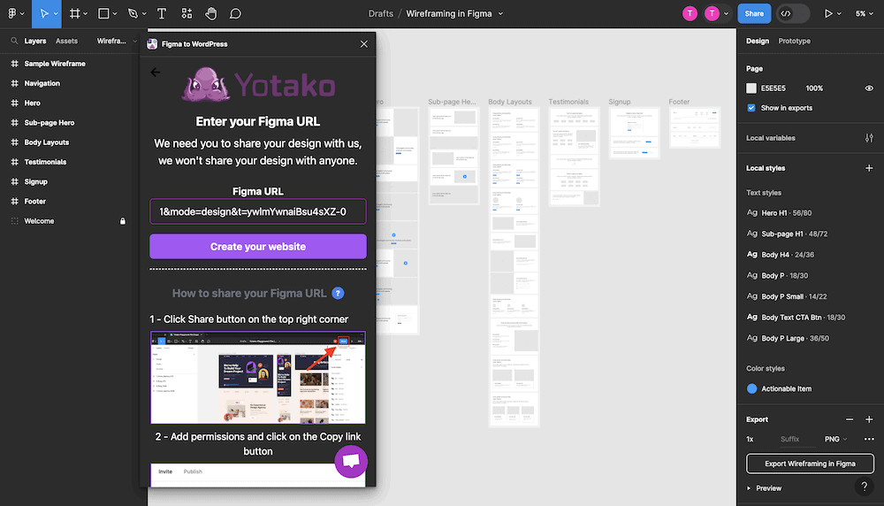884x506 pixels.
Task: Click lock icon on Welcome layer
Action: click(x=122, y=221)
